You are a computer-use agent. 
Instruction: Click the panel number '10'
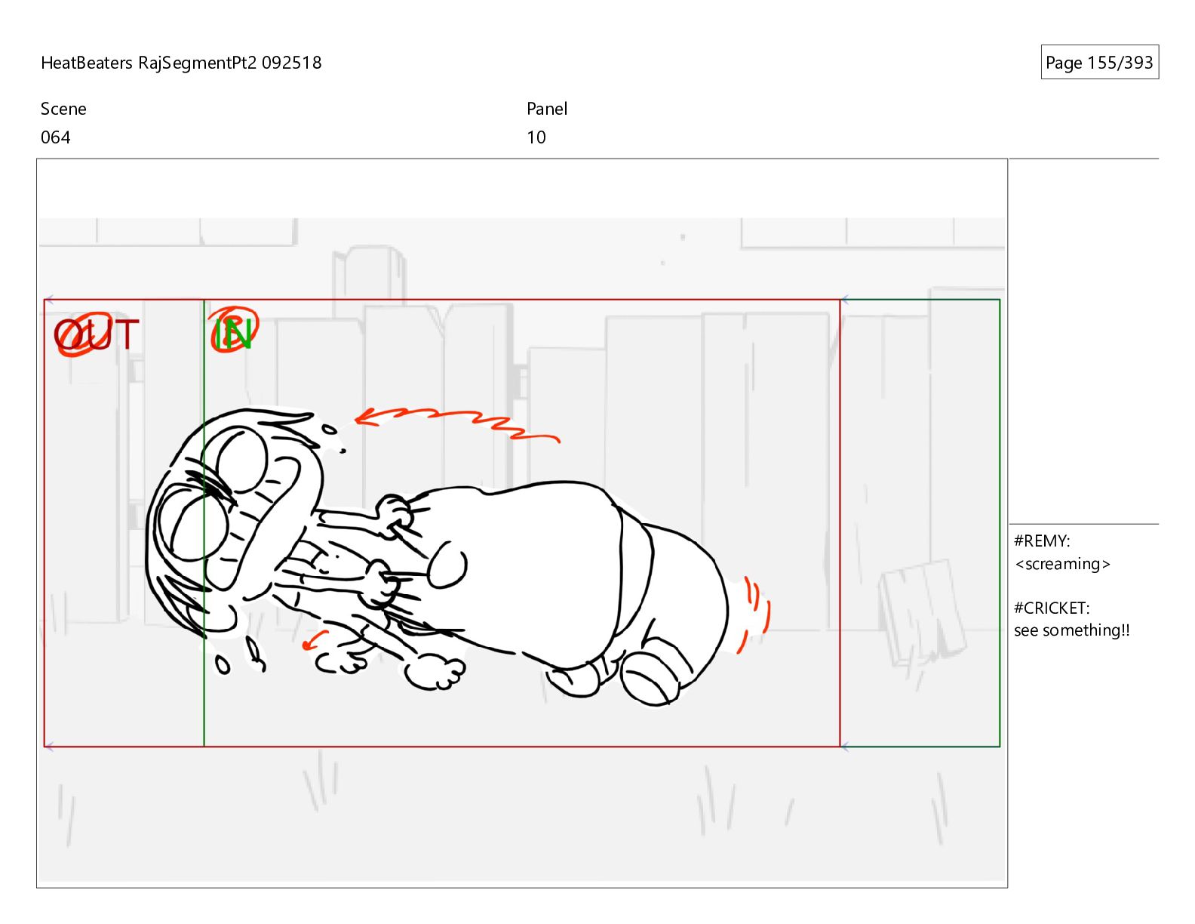point(536,137)
